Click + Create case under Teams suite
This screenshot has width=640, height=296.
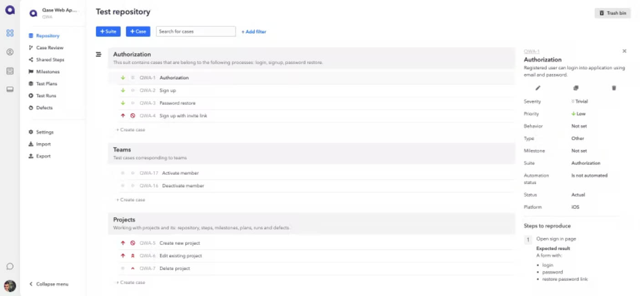point(131,200)
